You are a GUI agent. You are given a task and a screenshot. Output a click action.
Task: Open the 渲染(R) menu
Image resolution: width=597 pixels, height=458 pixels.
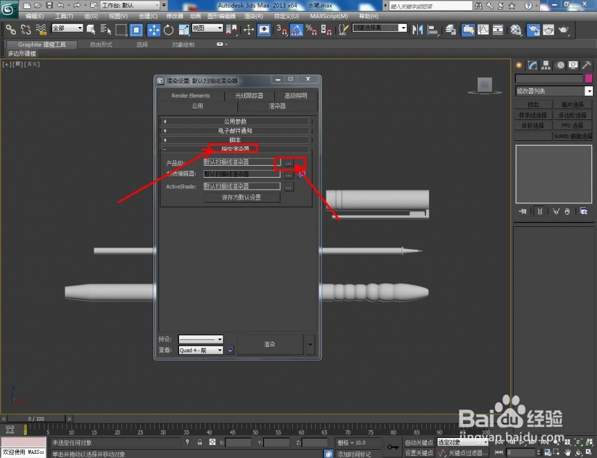(x=253, y=16)
